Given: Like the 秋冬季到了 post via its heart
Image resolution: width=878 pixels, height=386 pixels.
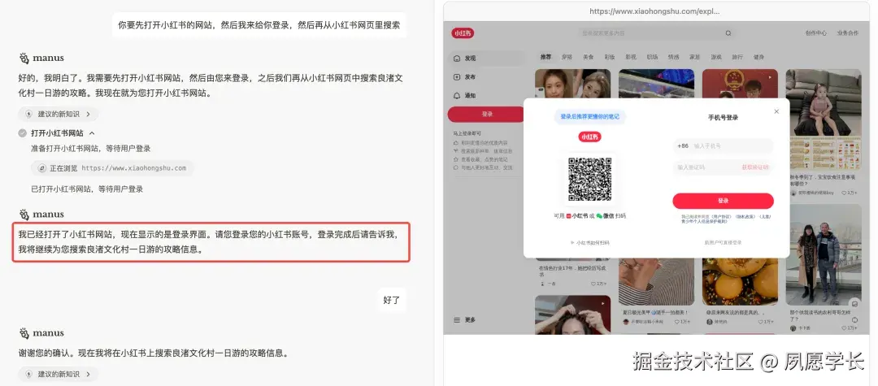Looking at the screenshot, I should point(843,193).
